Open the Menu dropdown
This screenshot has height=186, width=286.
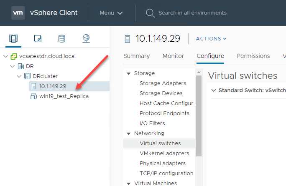click(111, 13)
